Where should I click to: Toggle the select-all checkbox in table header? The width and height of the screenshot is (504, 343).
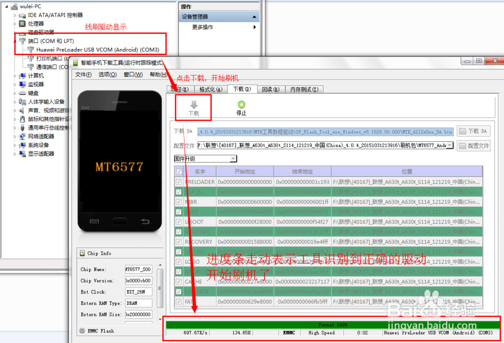[179, 171]
